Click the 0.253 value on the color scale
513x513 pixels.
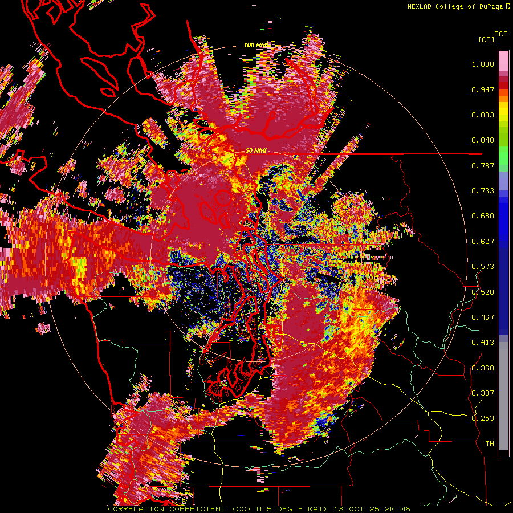pos(483,418)
